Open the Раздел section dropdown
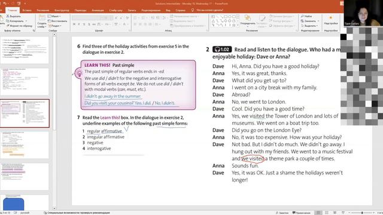 point(54,26)
